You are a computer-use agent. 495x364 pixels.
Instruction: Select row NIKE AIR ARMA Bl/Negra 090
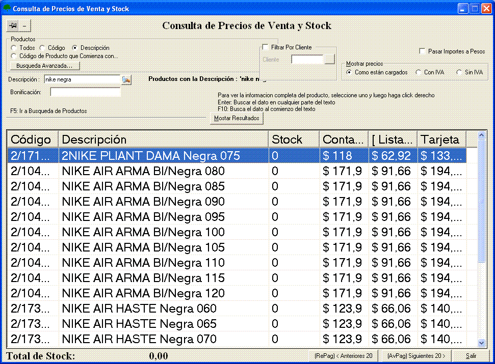coord(237,202)
